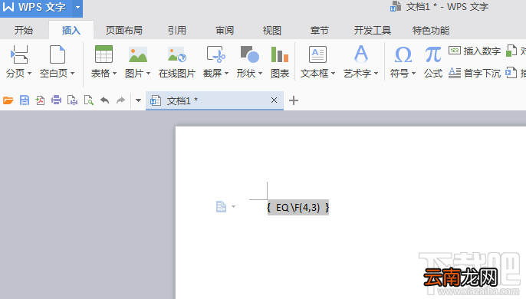Screen dimensions: 526x299
Task: Open the 引用 (References) tab
Action: point(177,31)
